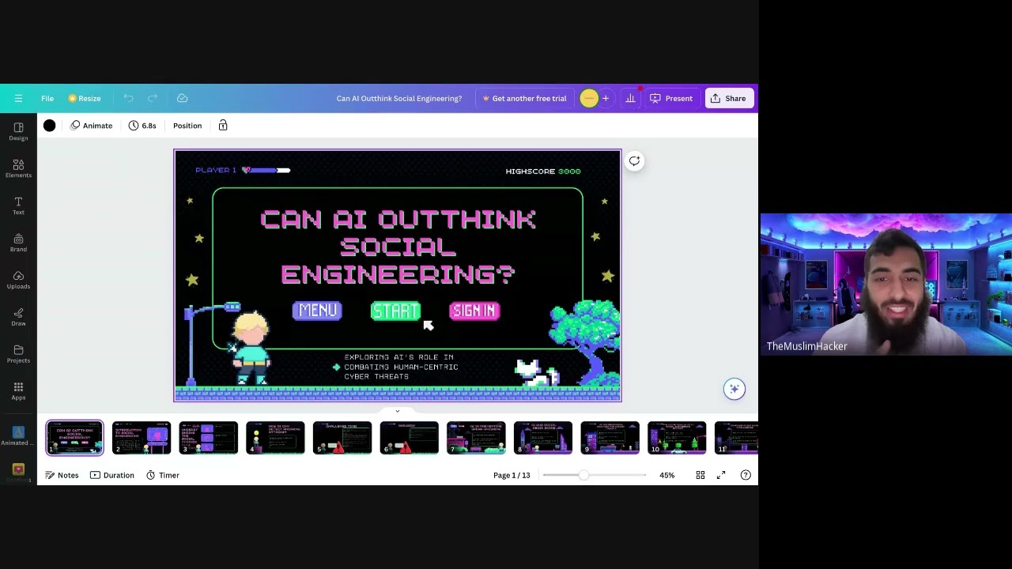Screen dimensions: 1012x569
Task: Open the help question mark
Action: pos(746,475)
